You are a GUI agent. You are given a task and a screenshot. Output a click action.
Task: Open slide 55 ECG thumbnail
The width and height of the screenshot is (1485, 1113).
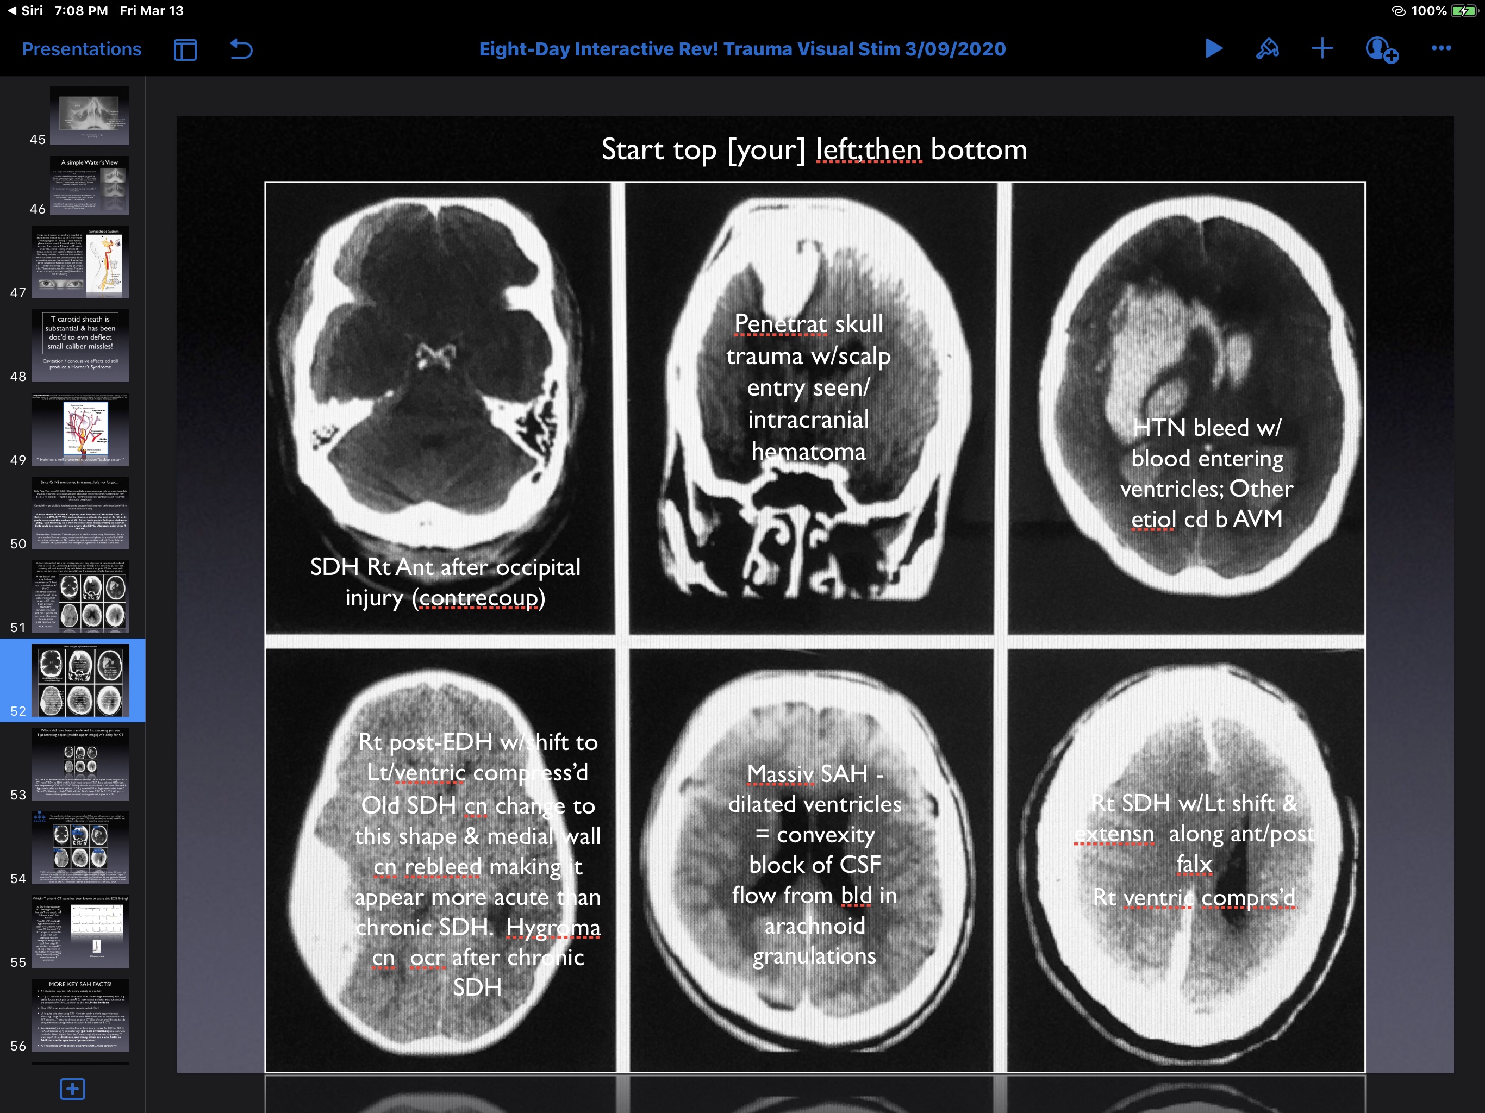tap(80, 931)
